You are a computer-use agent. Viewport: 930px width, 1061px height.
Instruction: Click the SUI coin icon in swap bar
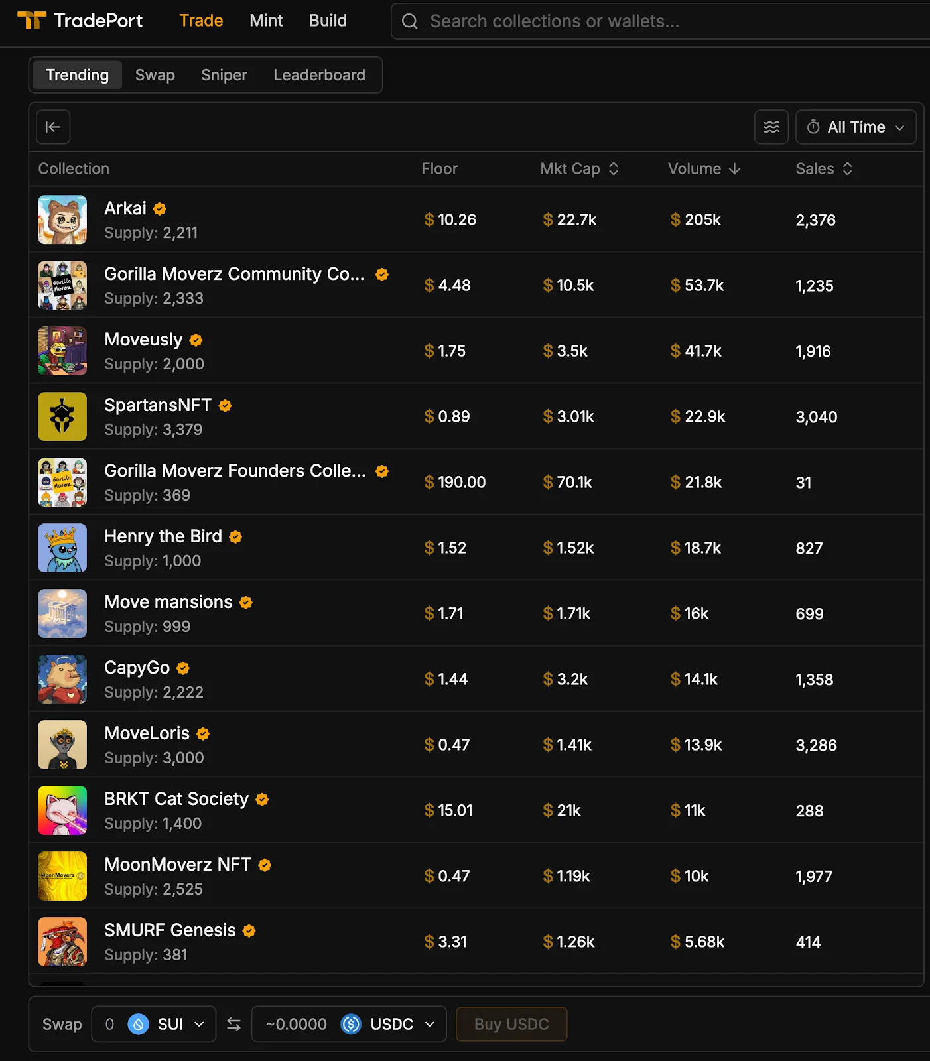[137, 1024]
